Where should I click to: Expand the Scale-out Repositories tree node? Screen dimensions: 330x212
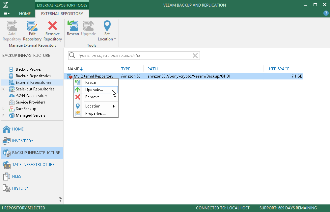(4, 89)
